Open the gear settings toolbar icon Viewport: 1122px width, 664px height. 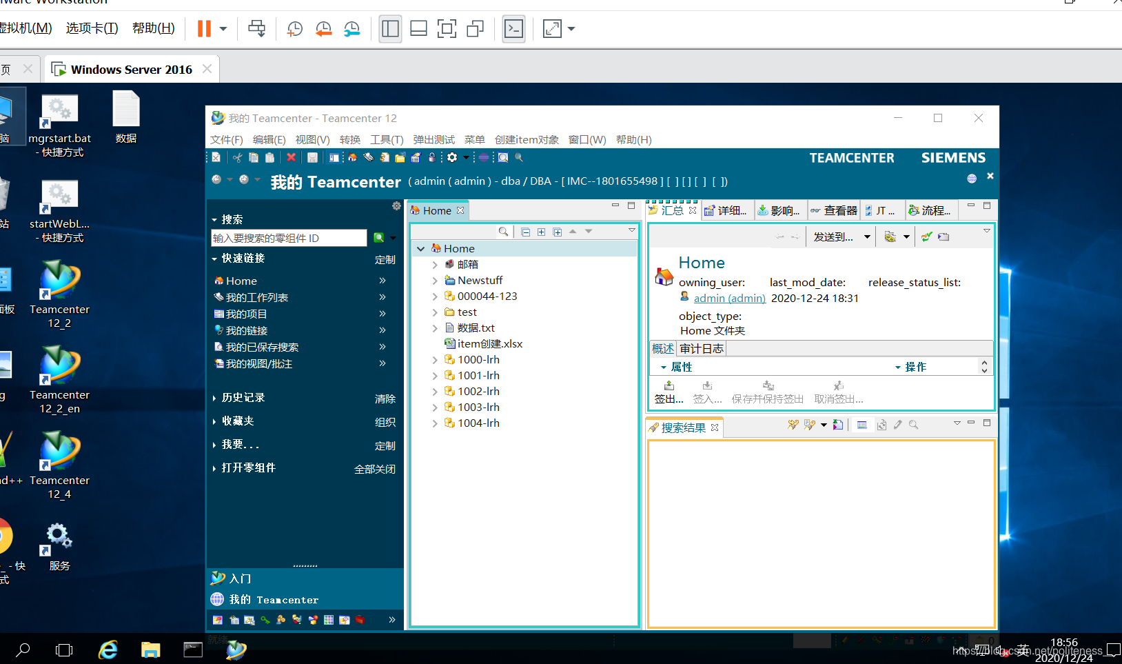pyautogui.click(x=452, y=158)
